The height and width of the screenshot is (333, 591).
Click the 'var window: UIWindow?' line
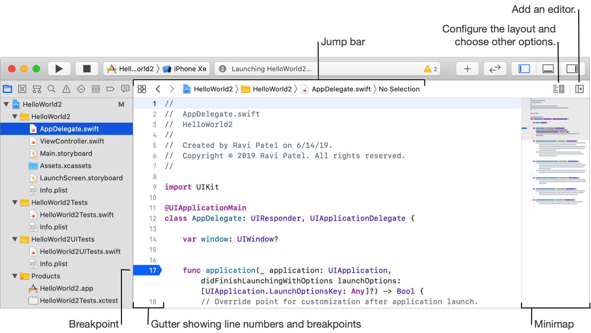[231, 239]
